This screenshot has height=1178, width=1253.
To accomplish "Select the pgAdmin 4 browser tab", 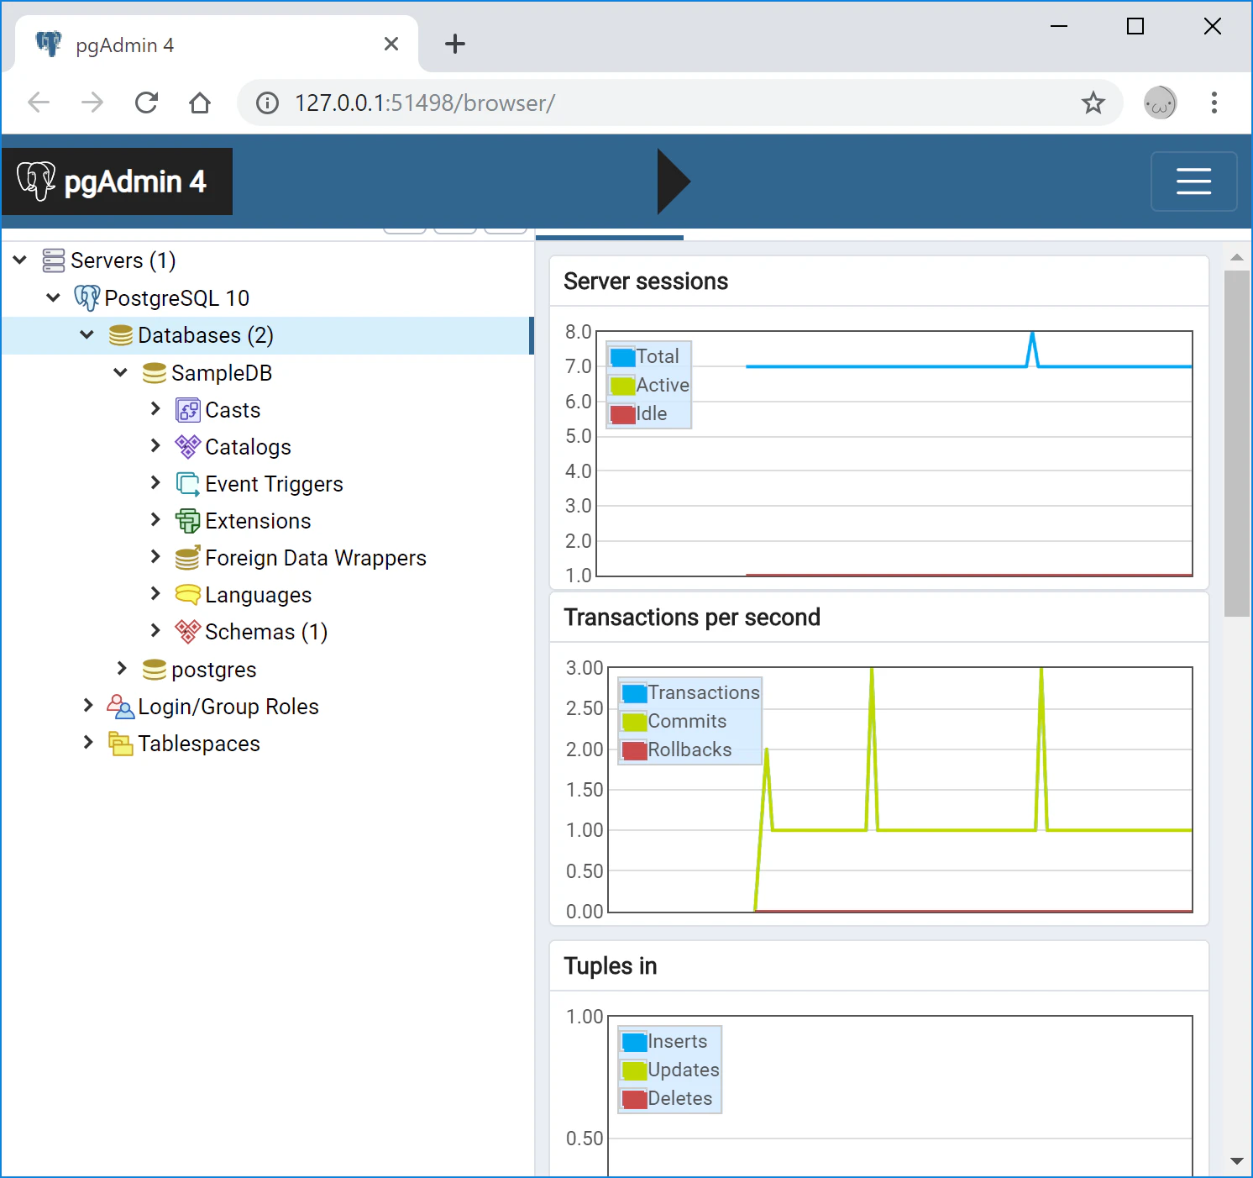I will point(217,45).
